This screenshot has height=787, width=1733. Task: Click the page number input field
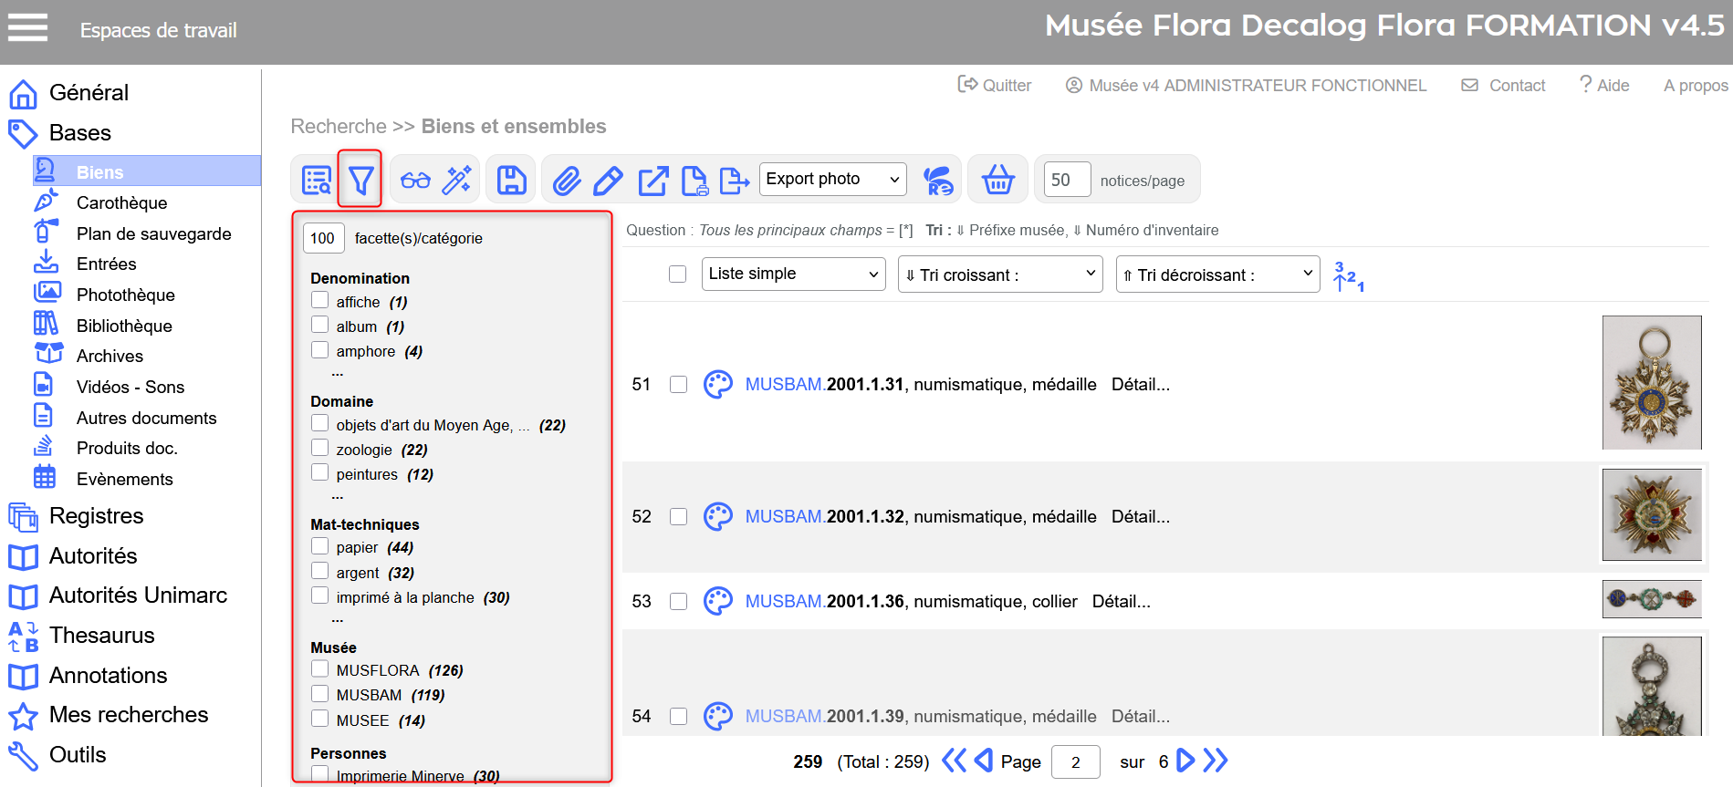click(1075, 761)
